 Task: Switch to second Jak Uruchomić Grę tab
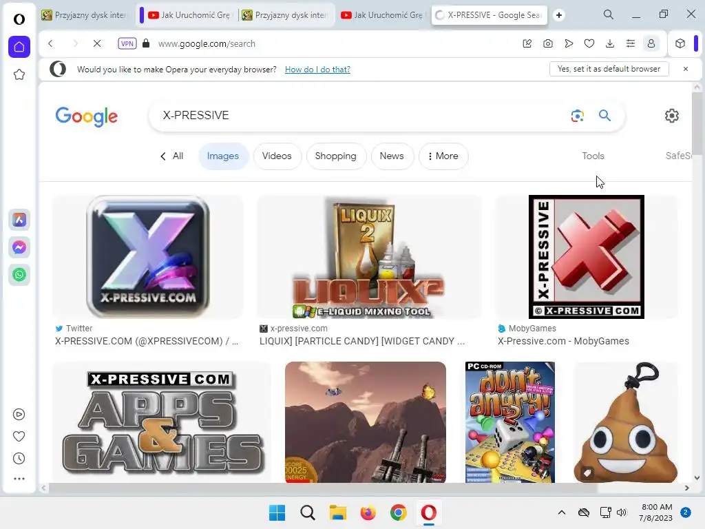[x=382, y=15]
